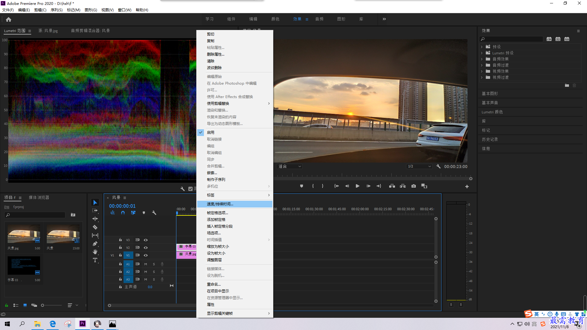Choose 嵌套 in context menu
587x330 pixels.
[235, 173]
